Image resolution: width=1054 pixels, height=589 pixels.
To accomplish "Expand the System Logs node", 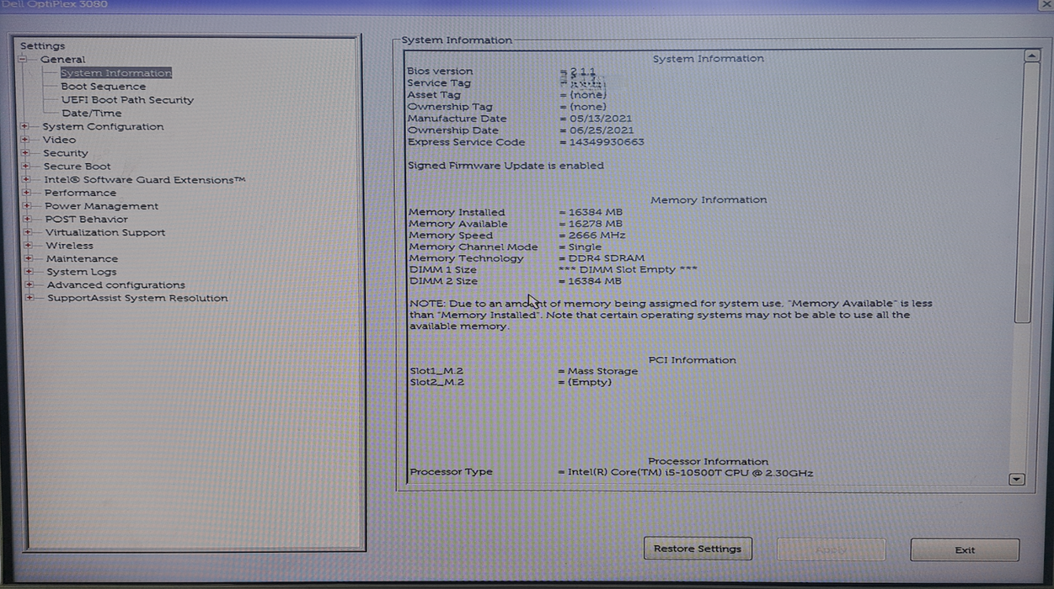I will coord(29,272).
